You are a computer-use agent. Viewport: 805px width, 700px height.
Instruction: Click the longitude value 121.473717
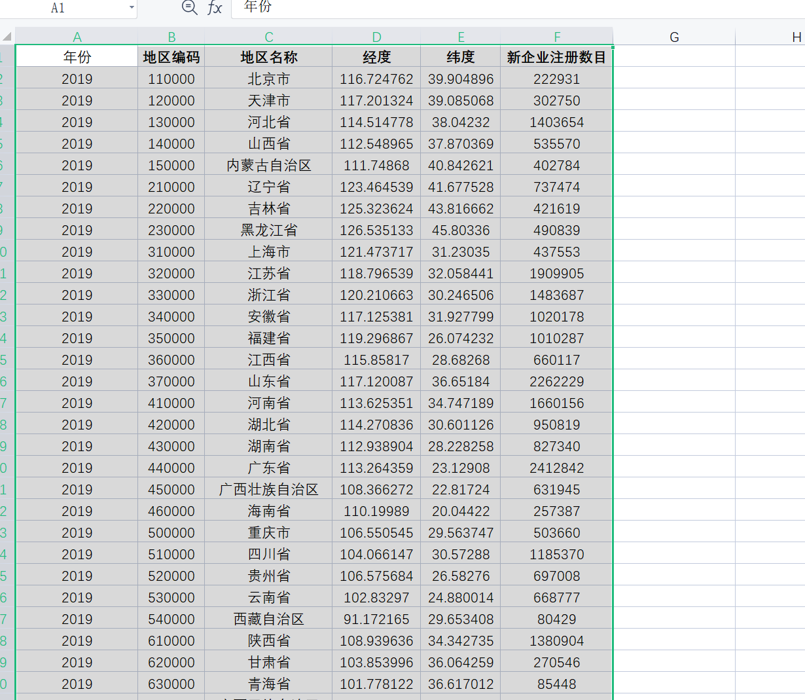pyautogui.click(x=376, y=251)
